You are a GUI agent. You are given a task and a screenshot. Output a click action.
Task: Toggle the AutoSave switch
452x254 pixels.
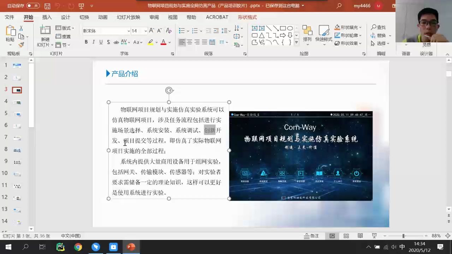tap(33, 6)
